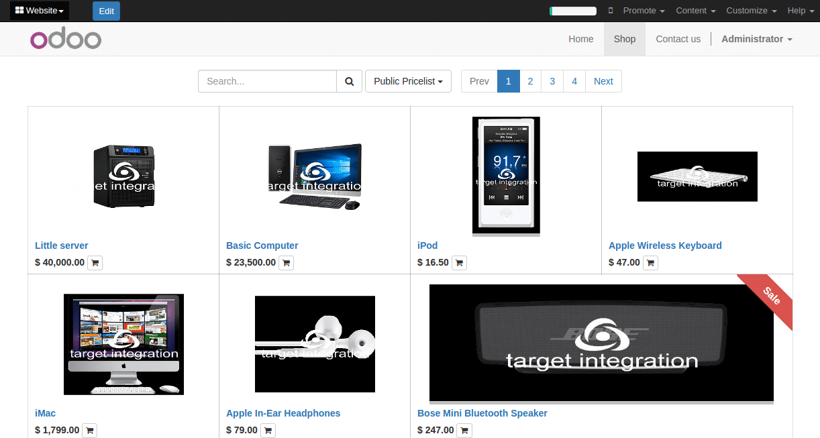Click the In-Ear Headphones product image
The height and width of the screenshot is (438, 820).
(315, 344)
